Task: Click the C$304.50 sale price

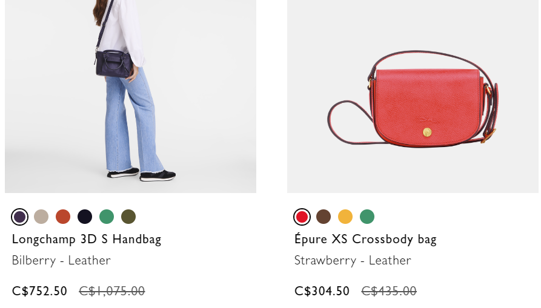Action: (322, 291)
